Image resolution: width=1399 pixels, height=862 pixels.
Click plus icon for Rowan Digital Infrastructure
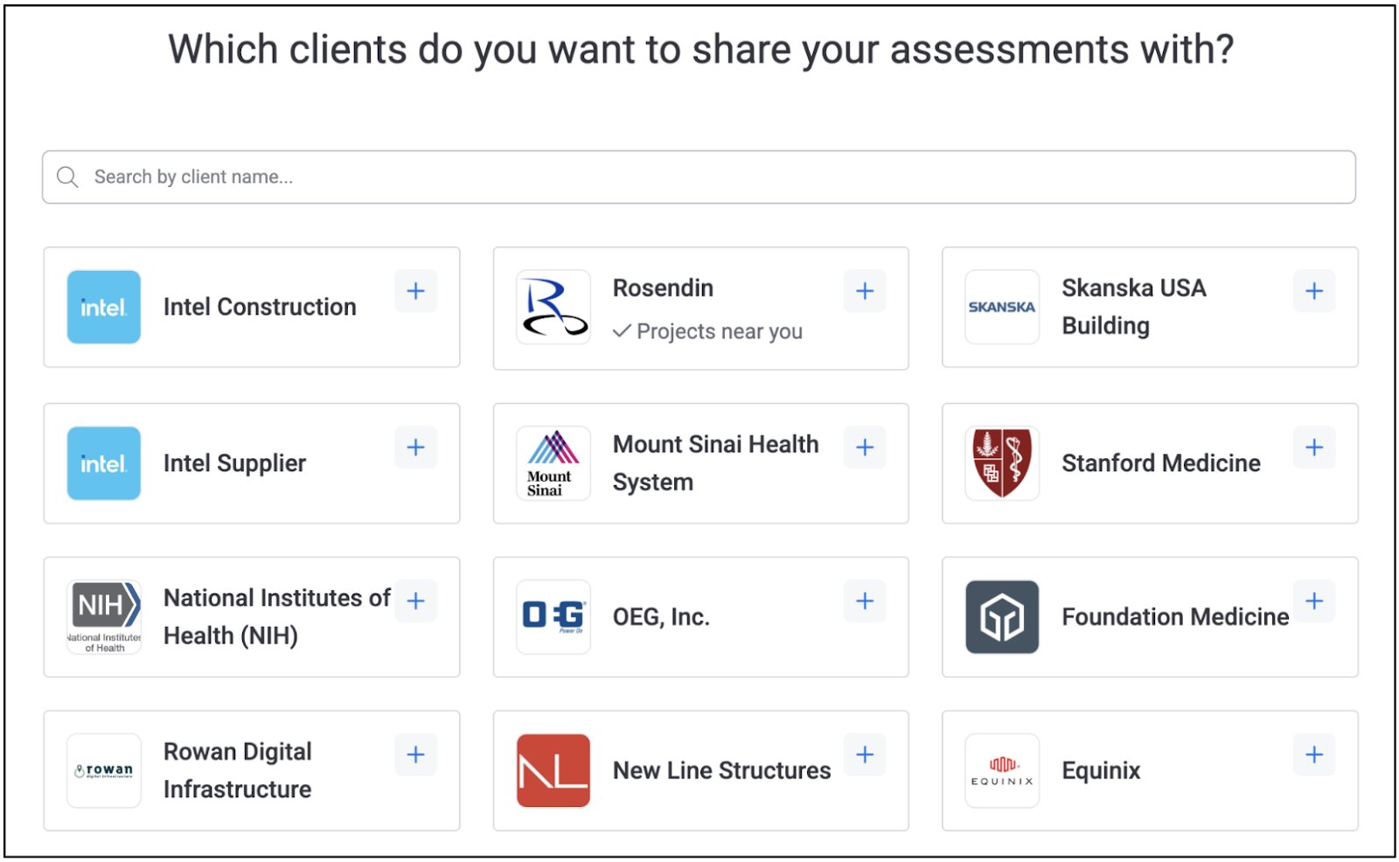click(415, 755)
